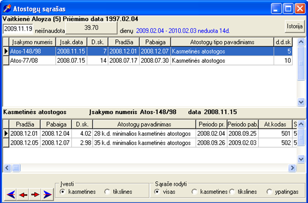
Task: Click order date cell '2008.11.15'
Action: coord(71,51)
